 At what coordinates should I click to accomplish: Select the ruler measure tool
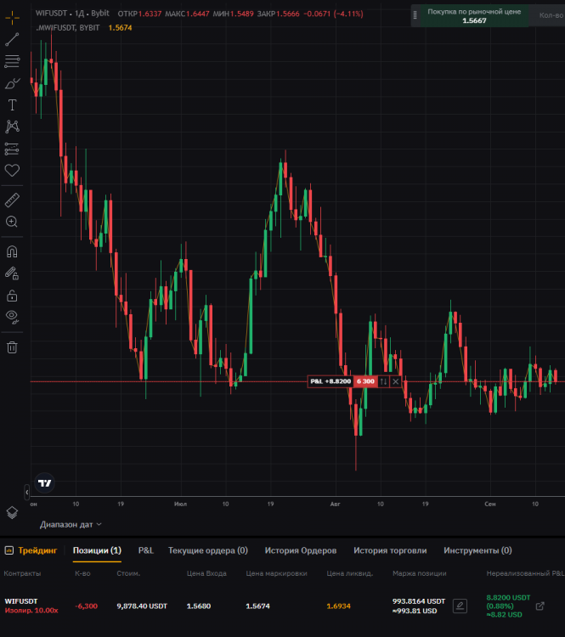pyautogui.click(x=12, y=200)
